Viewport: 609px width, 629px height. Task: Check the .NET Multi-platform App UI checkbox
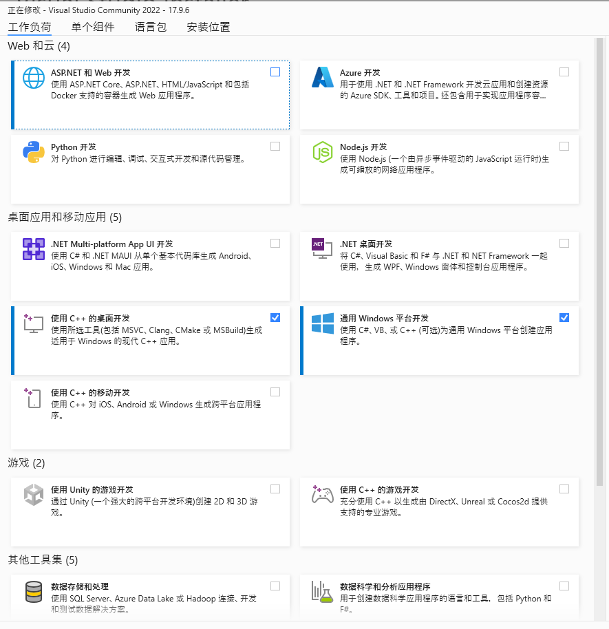click(275, 244)
